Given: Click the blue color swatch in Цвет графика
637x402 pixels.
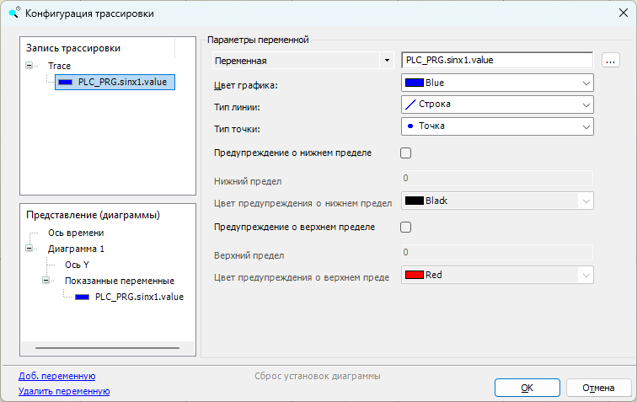Looking at the screenshot, I should click(x=415, y=83).
